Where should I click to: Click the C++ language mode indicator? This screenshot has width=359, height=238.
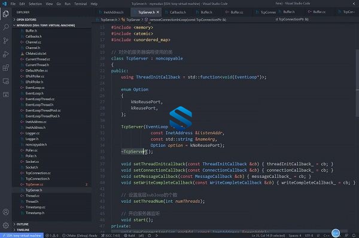coord(326,236)
